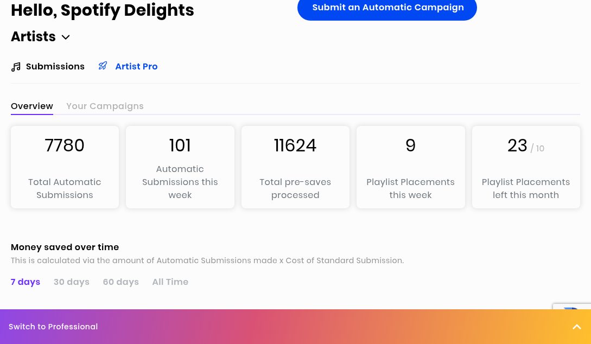Viewport: 591px width, 344px height.
Task: Click the Total pre-saves processed card
Action: coord(295,167)
